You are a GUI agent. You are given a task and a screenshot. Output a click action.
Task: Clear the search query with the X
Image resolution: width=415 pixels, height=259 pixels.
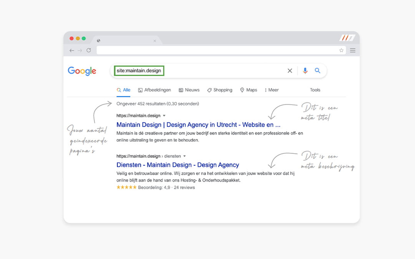click(x=290, y=71)
